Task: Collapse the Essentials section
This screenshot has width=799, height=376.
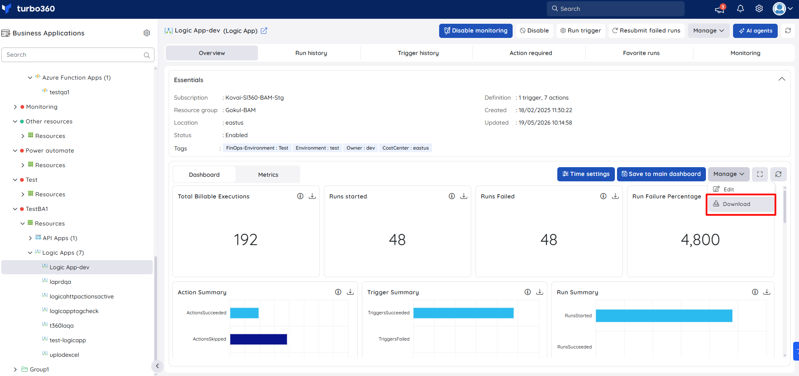Action: pos(781,79)
